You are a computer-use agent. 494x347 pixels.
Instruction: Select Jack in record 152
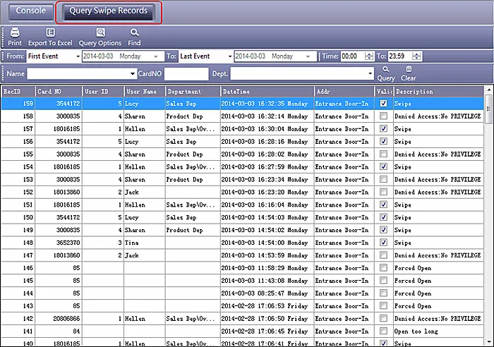point(132,192)
